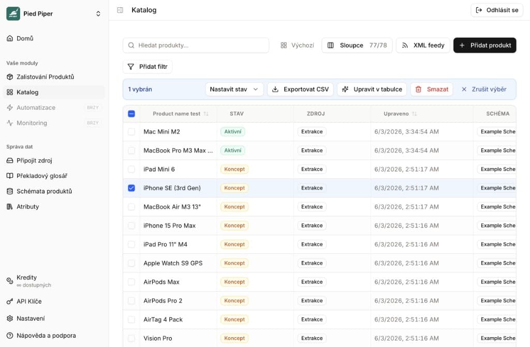Check the Mac Mini M2 row checkbox
The image size is (530, 347).
(131, 132)
